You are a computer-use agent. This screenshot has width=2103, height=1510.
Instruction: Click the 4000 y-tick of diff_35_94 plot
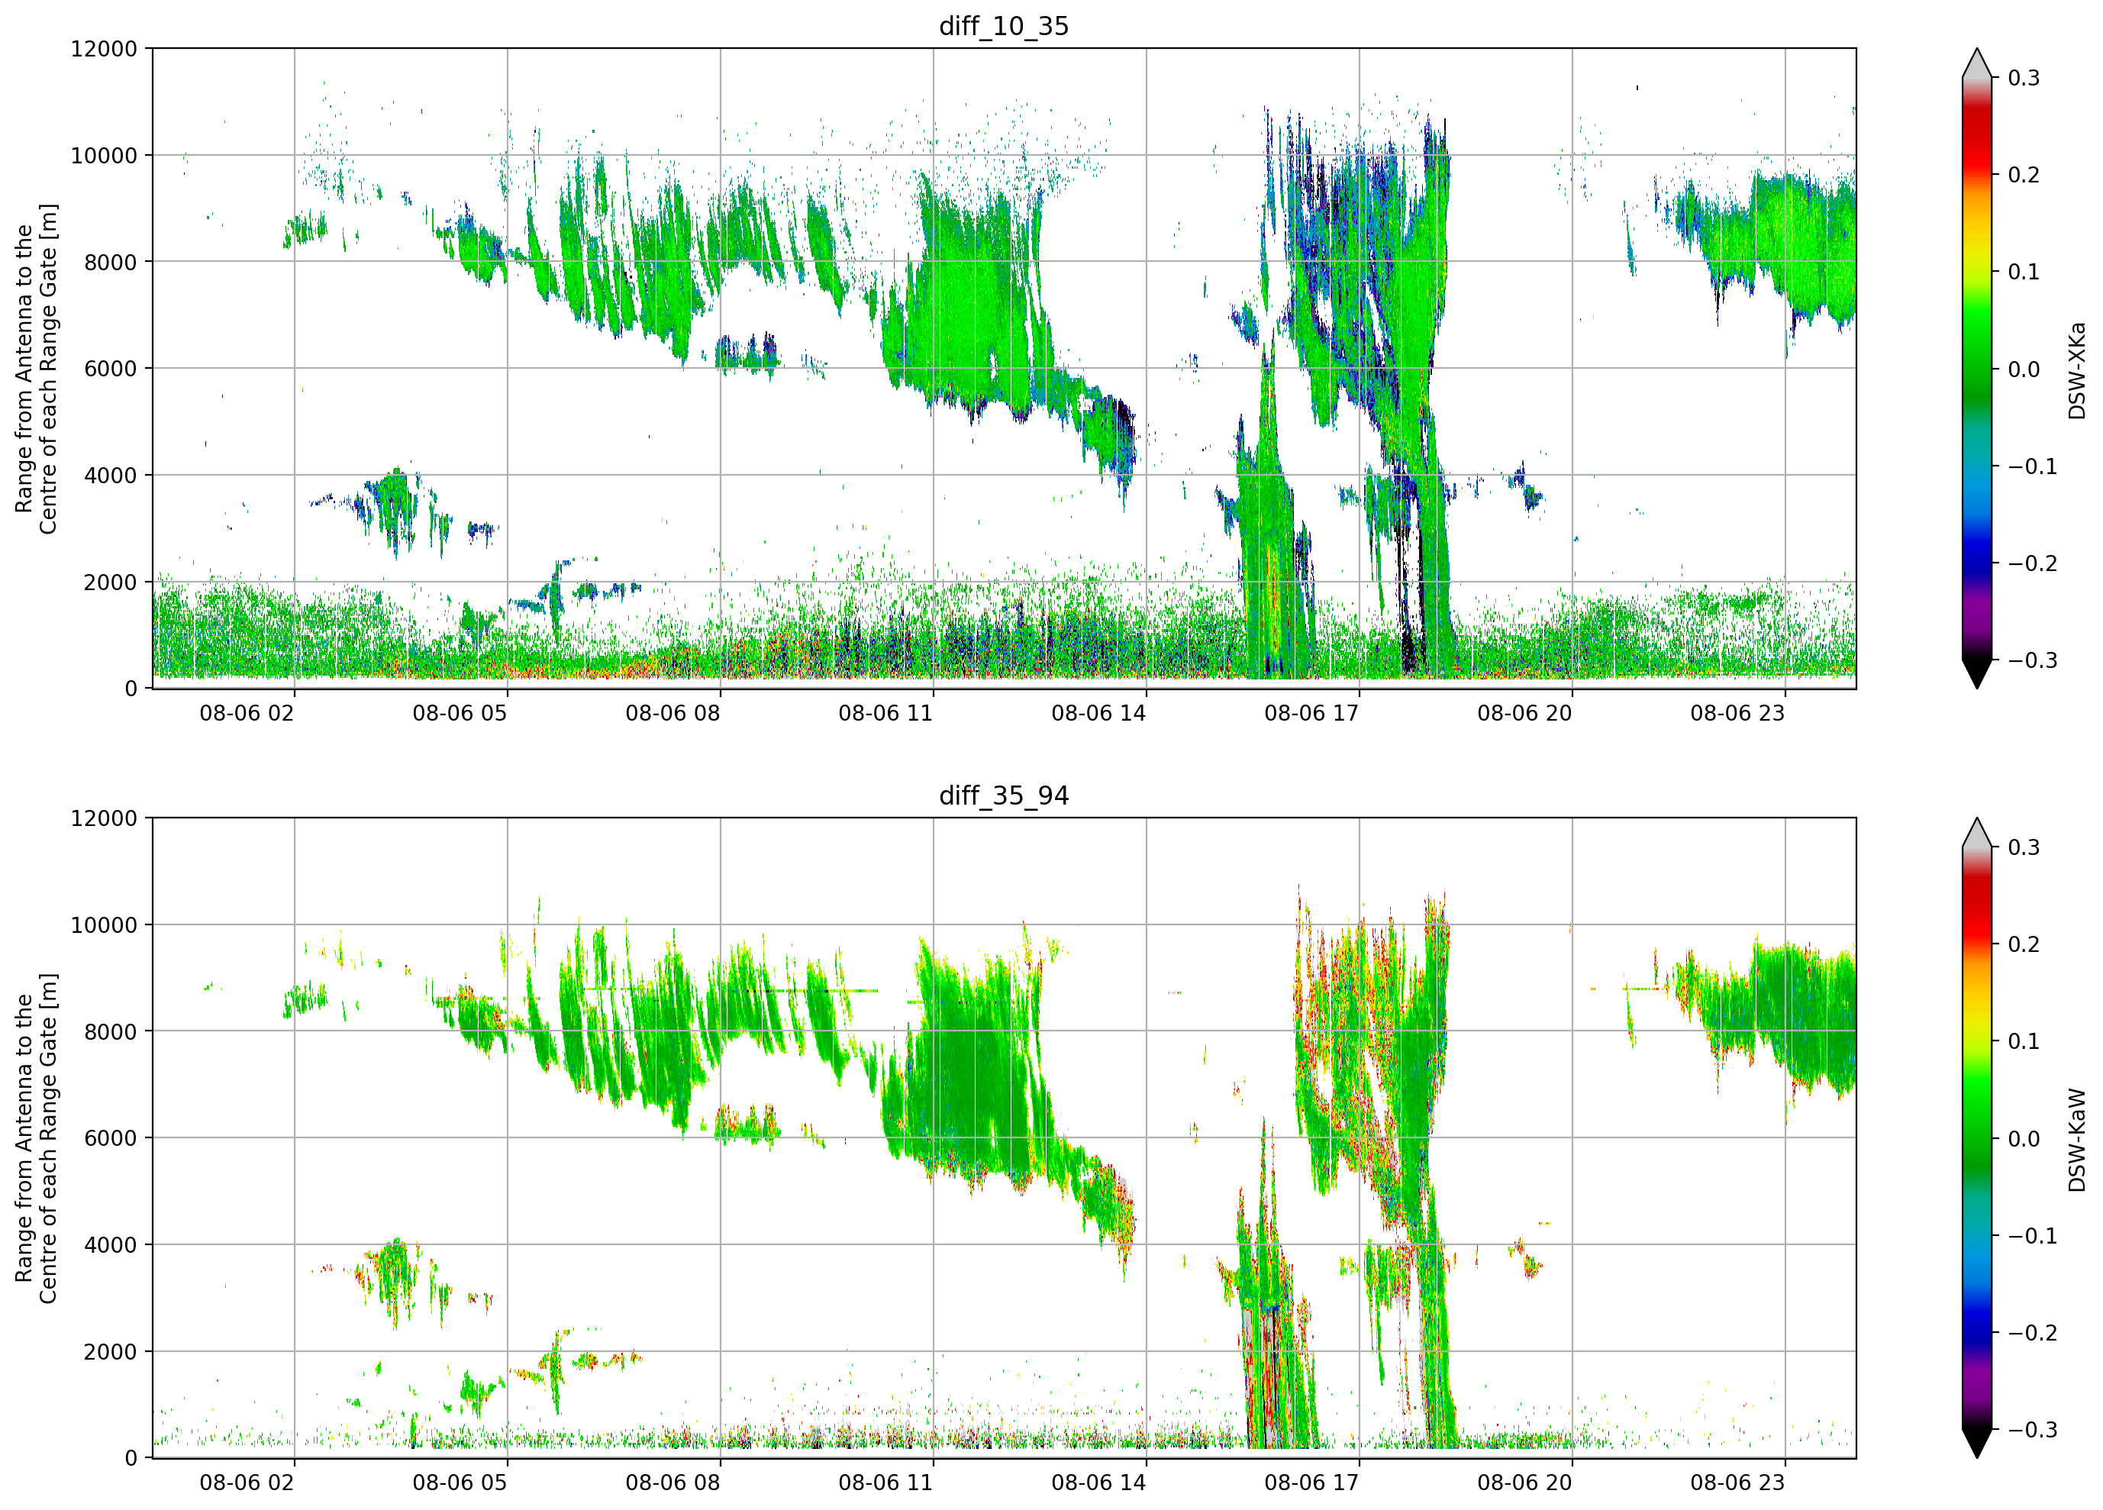coord(111,1246)
